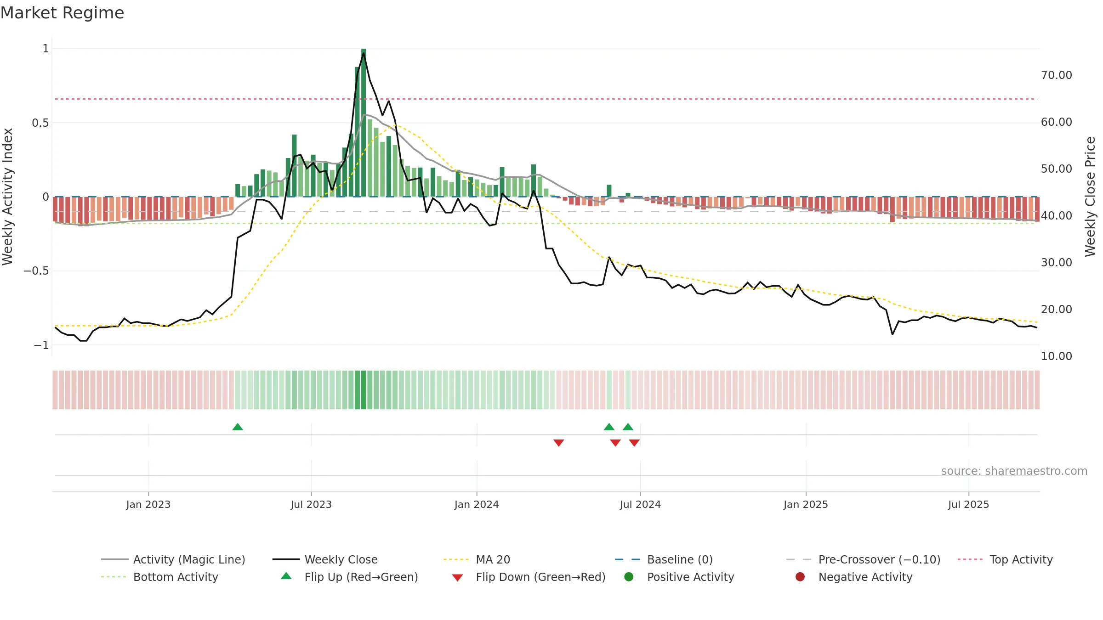This screenshot has height=620, width=1103.
Task: Click the first flip-down triangle after Jan 2024
Action: point(559,443)
